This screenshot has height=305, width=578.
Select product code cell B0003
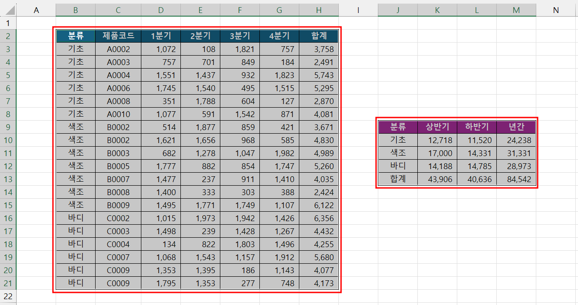(118, 153)
